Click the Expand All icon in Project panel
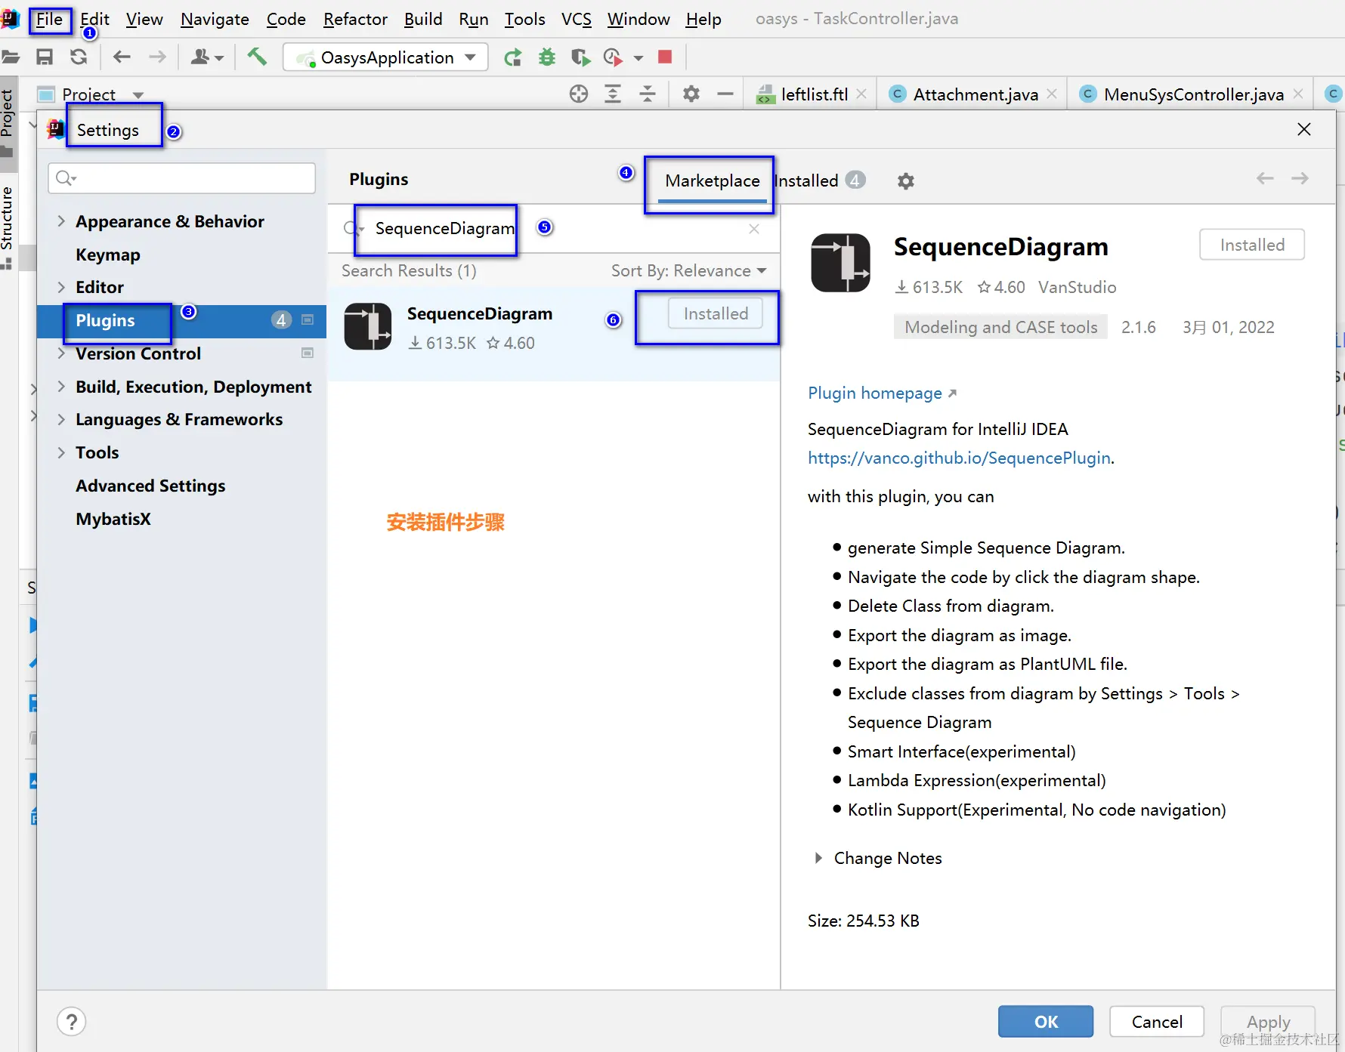This screenshot has height=1052, width=1345. pos(613,94)
